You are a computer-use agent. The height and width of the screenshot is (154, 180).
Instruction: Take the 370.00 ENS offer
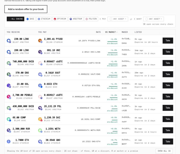tap(168, 74)
